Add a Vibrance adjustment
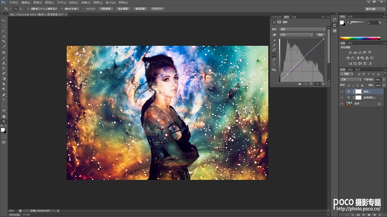Viewport: 387px width, 217px height. [x=369, y=52]
